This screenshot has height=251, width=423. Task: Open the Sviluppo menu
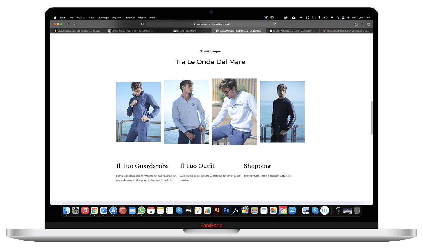[x=130, y=17]
